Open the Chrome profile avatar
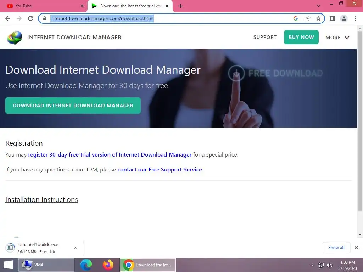This screenshot has height=272, width=363. tap(344, 18)
